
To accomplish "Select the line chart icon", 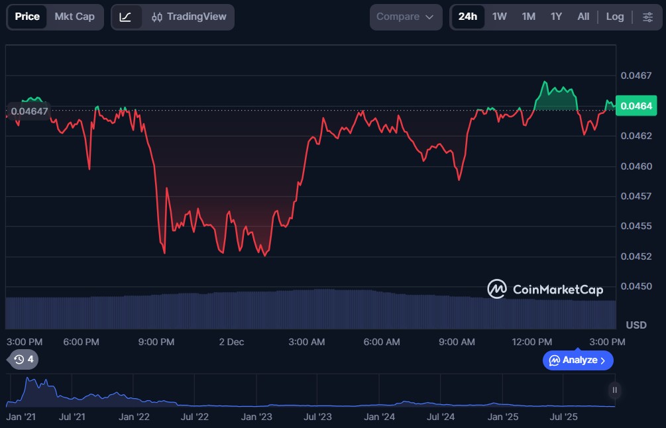I will point(125,17).
